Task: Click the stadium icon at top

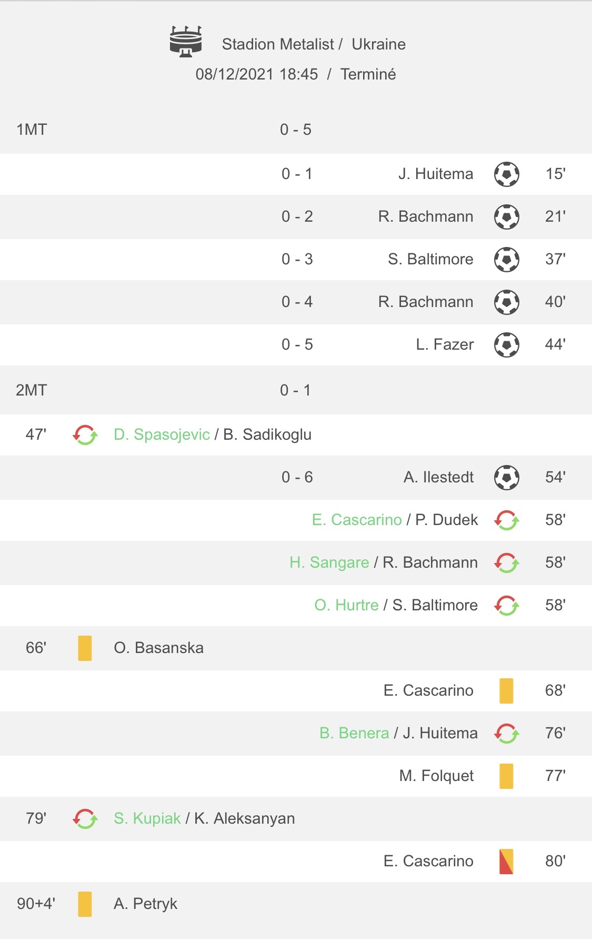Action: (186, 41)
